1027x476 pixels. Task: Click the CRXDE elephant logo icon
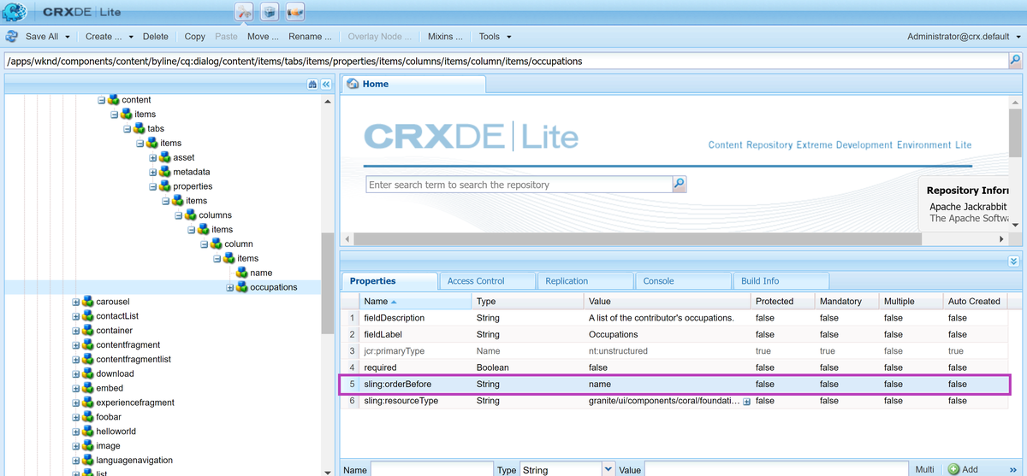[14, 11]
